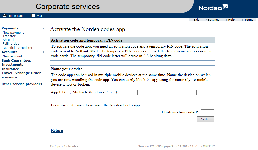Screen dimensions: 258x150
Task: Go to Travel Exchange Order
Action: click(21, 73)
